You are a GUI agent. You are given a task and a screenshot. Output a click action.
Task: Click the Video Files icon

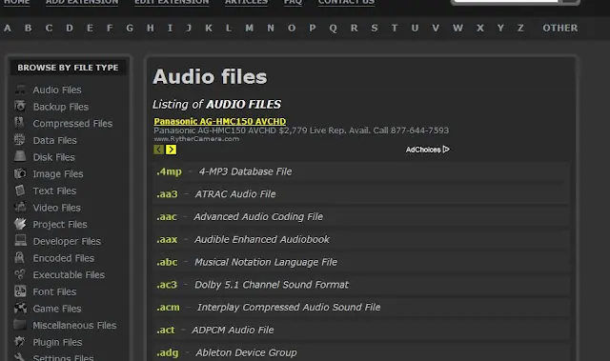20,207
